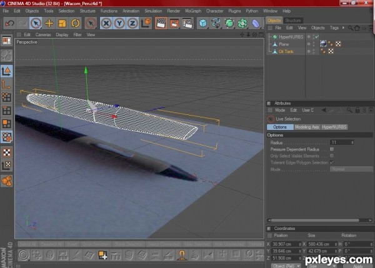Open the spline tools icon

point(216,23)
